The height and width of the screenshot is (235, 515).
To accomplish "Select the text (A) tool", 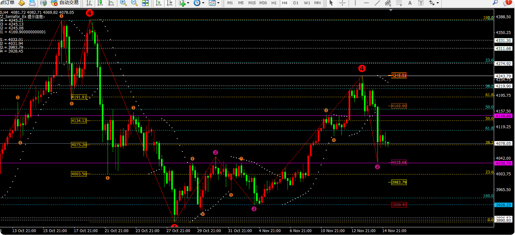I will pyautogui.click(x=410, y=3).
